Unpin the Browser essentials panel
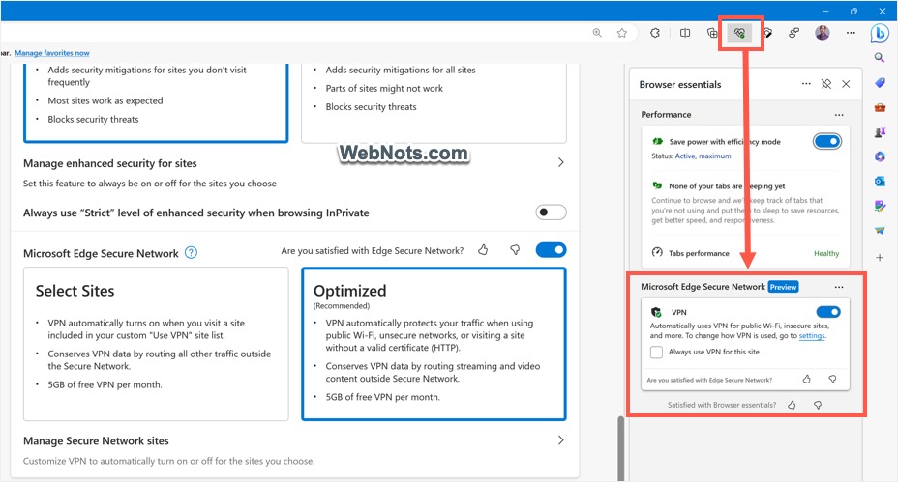Screen dimensions: 898x482 pyautogui.click(x=825, y=84)
